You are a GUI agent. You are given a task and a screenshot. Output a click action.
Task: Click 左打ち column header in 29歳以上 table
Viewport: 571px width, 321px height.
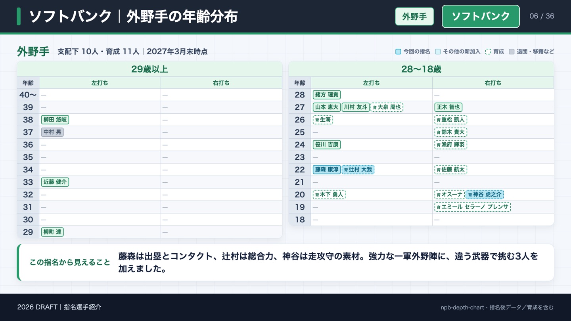click(100, 83)
